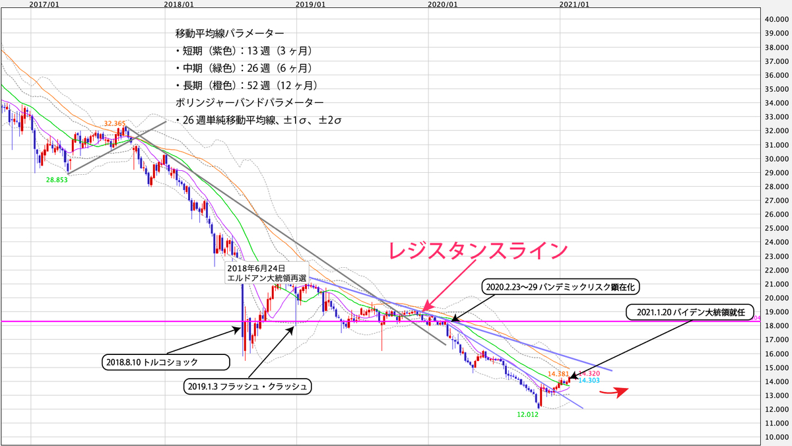792x446 pixels.
Task: Select the 27.000 price axis label
Action: click(777, 201)
